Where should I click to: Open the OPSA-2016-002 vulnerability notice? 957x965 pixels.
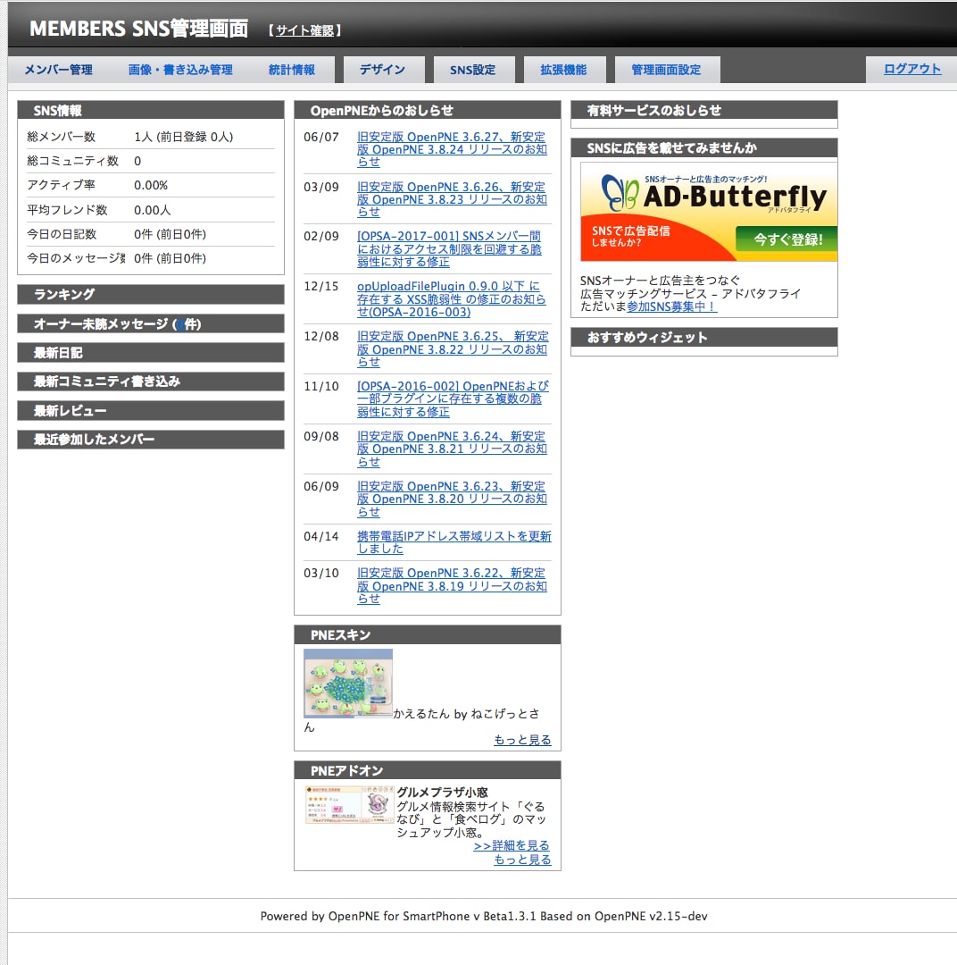(453, 399)
